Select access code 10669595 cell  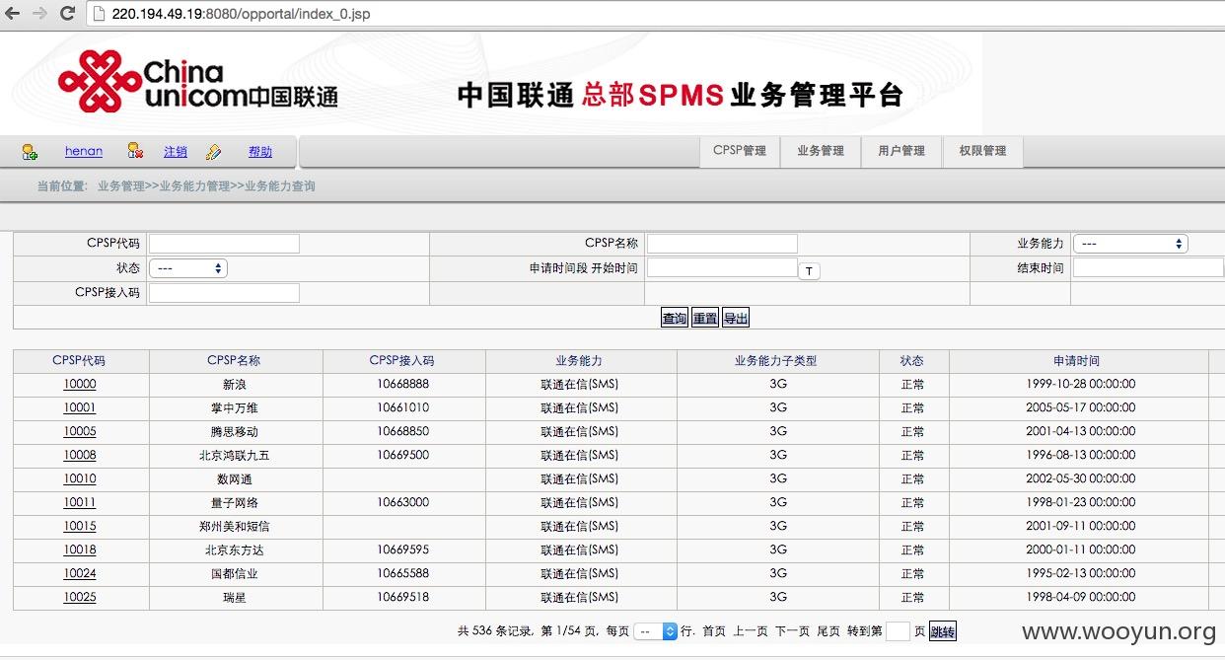point(403,550)
